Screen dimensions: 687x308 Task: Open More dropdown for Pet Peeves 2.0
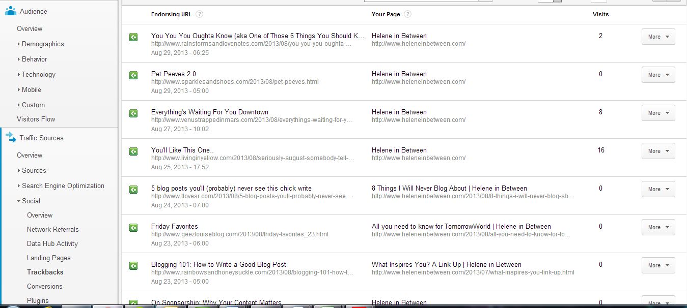(x=658, y=75)
